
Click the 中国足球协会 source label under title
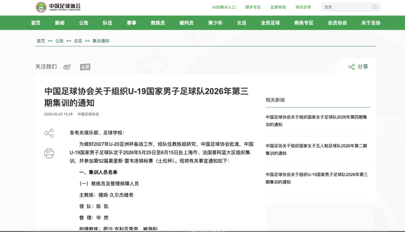(x=88, y=114)
